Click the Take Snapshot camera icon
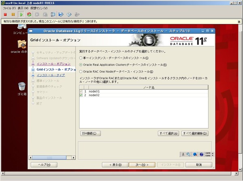This screenshot has height=181, width=243. point(37,15)
